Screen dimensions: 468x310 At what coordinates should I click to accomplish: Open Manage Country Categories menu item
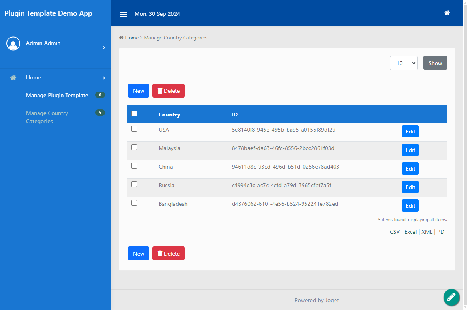coord(47,117)
